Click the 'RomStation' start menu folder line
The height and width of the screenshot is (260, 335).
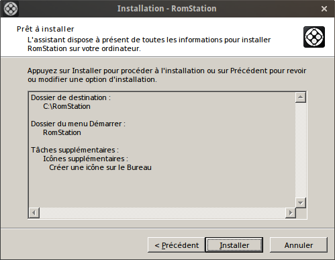click(x=62, y=132)
